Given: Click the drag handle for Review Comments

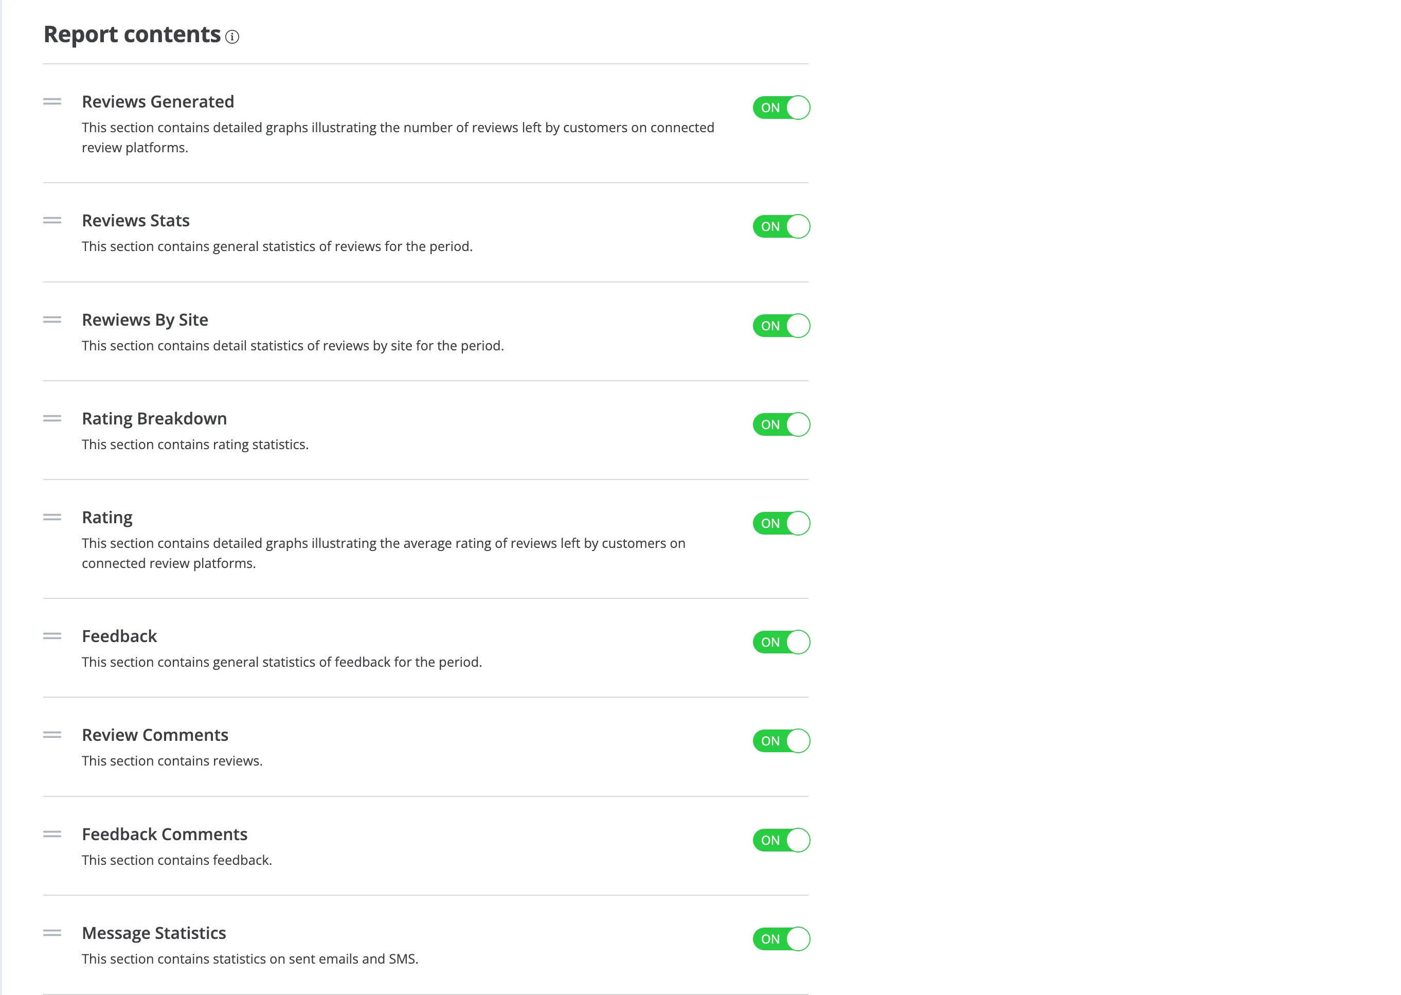Looking at the screenshot, I should pos(52,735).
